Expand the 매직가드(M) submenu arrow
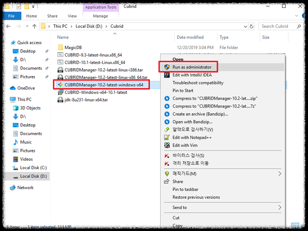The image size is (308, 231). pyautogui.click(x=280, y=174)
